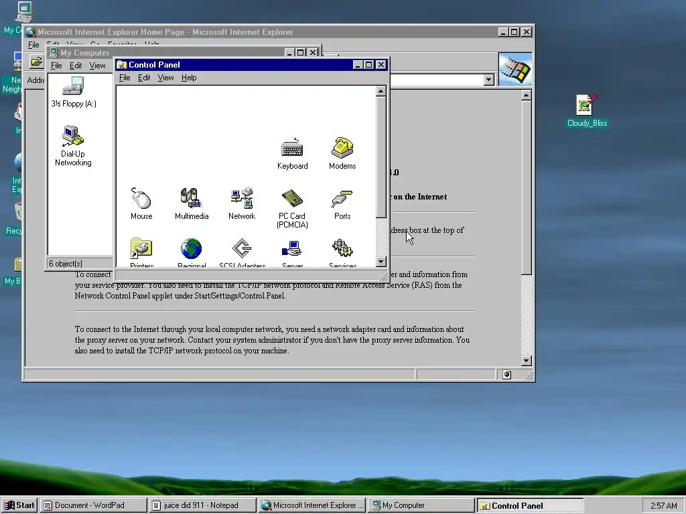Click the 2:57 AM taskbar clock
686x514 pixels.
(663, 506)
